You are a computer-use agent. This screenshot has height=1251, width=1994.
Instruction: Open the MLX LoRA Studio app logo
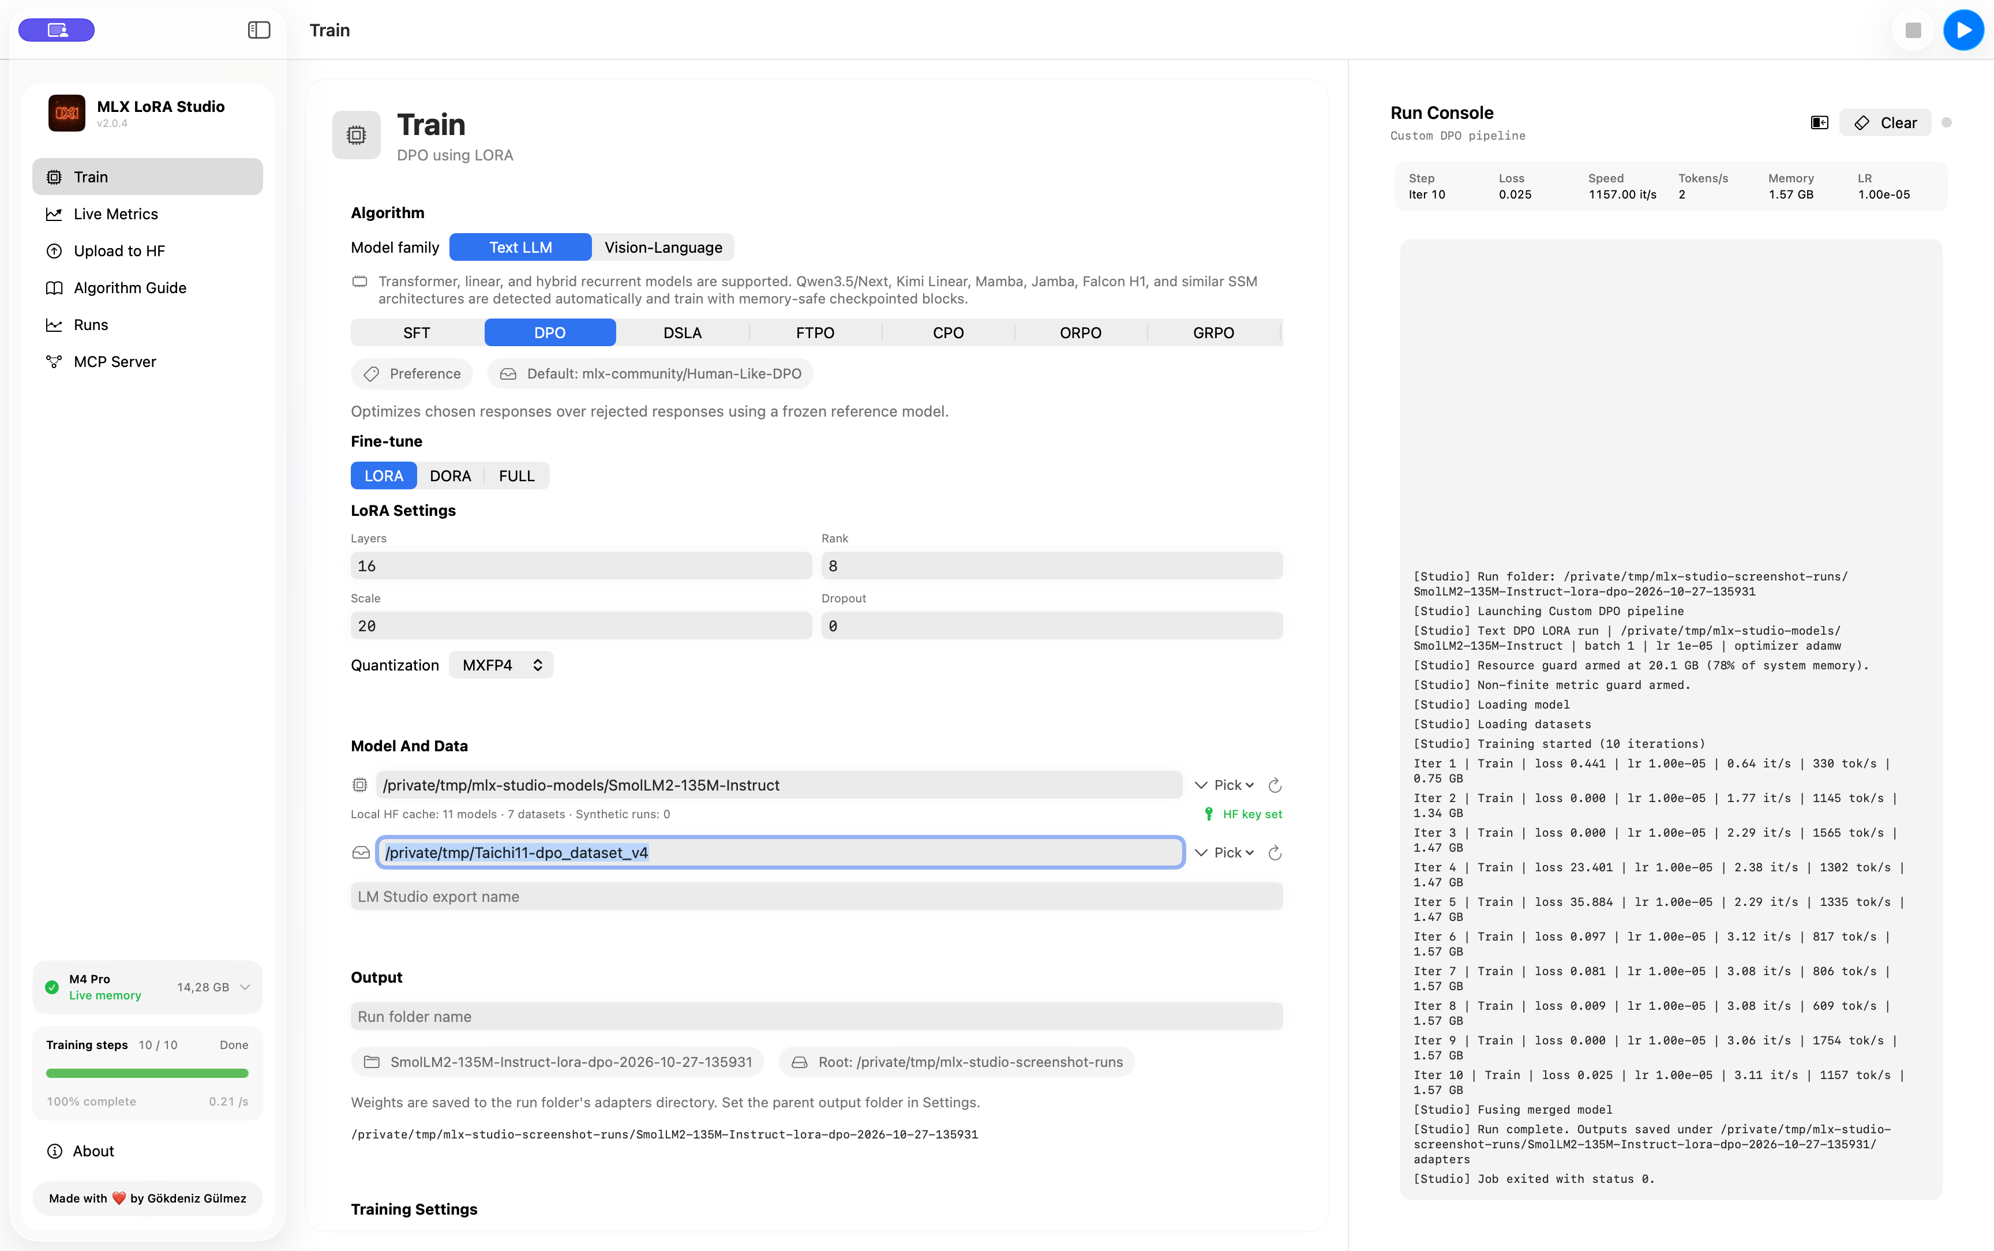(x=66, y=113)
